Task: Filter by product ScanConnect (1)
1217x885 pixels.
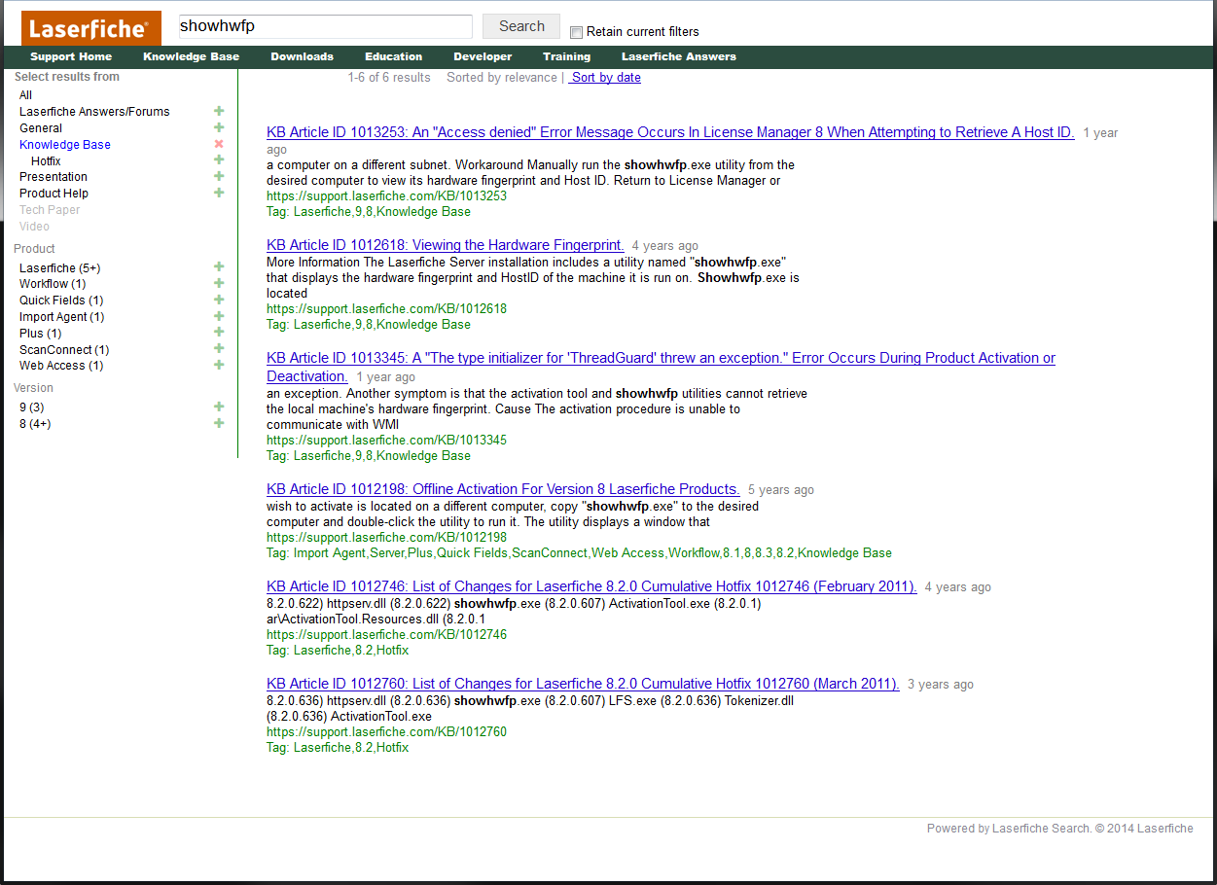Action: point(64,350)
